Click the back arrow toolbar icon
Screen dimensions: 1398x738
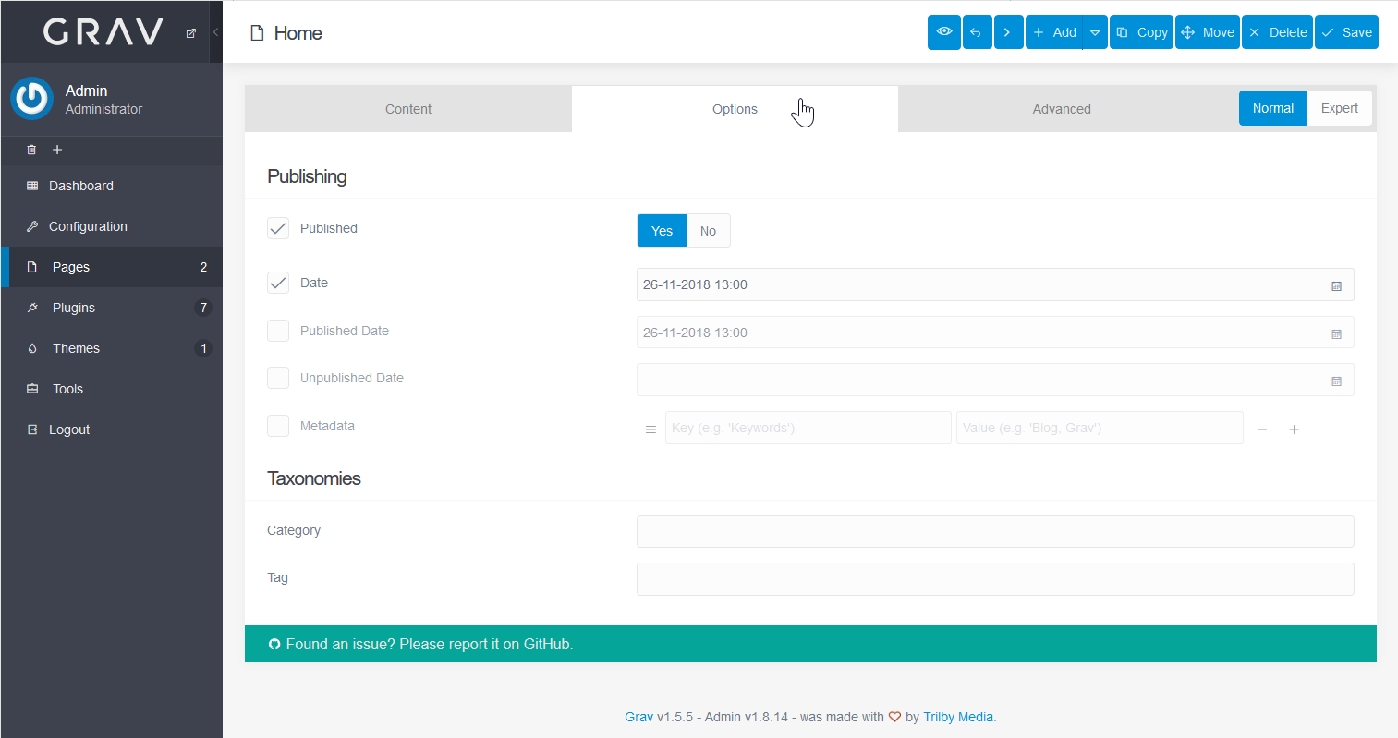977,32
